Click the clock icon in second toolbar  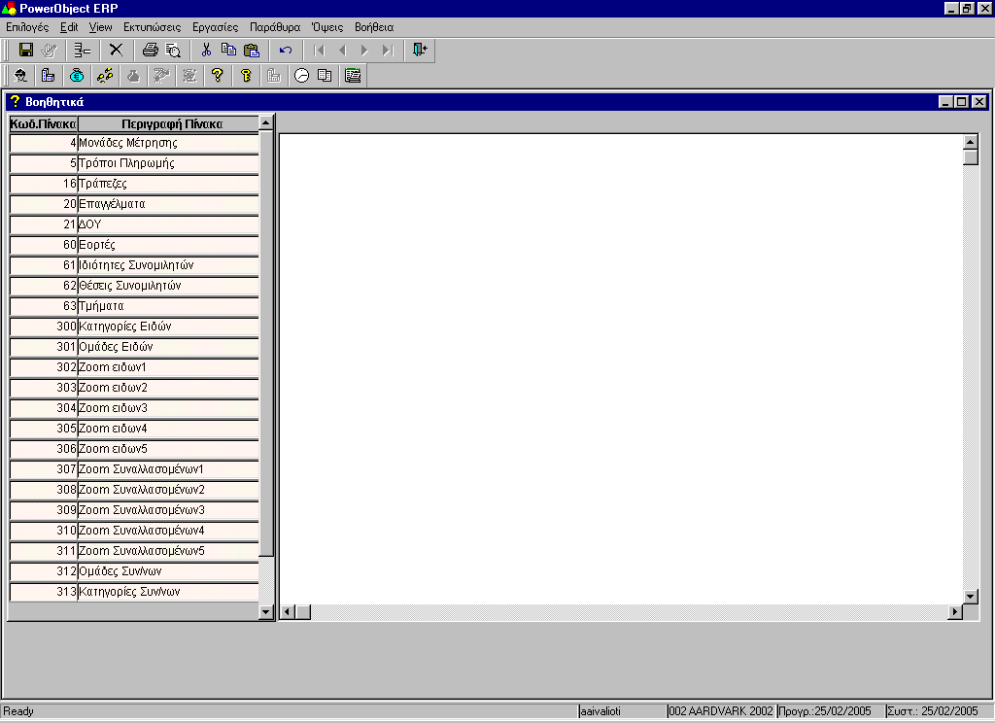[301, 75]
